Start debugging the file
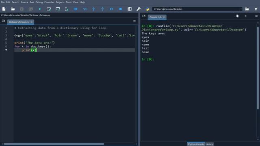 [76, 9]
